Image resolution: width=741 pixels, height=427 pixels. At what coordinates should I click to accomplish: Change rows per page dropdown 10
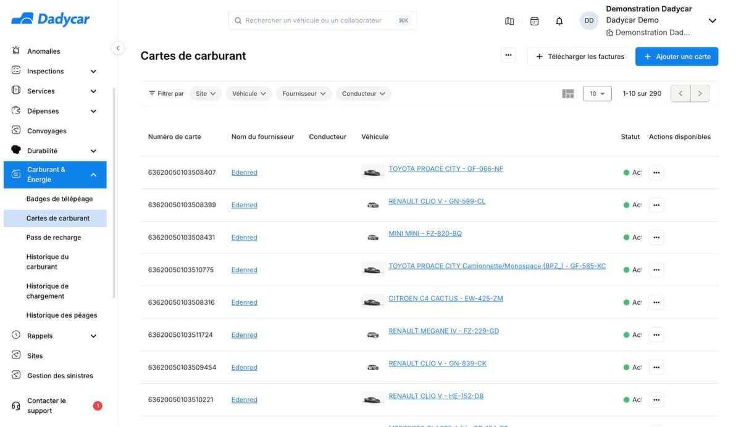[x=597, y=94]
